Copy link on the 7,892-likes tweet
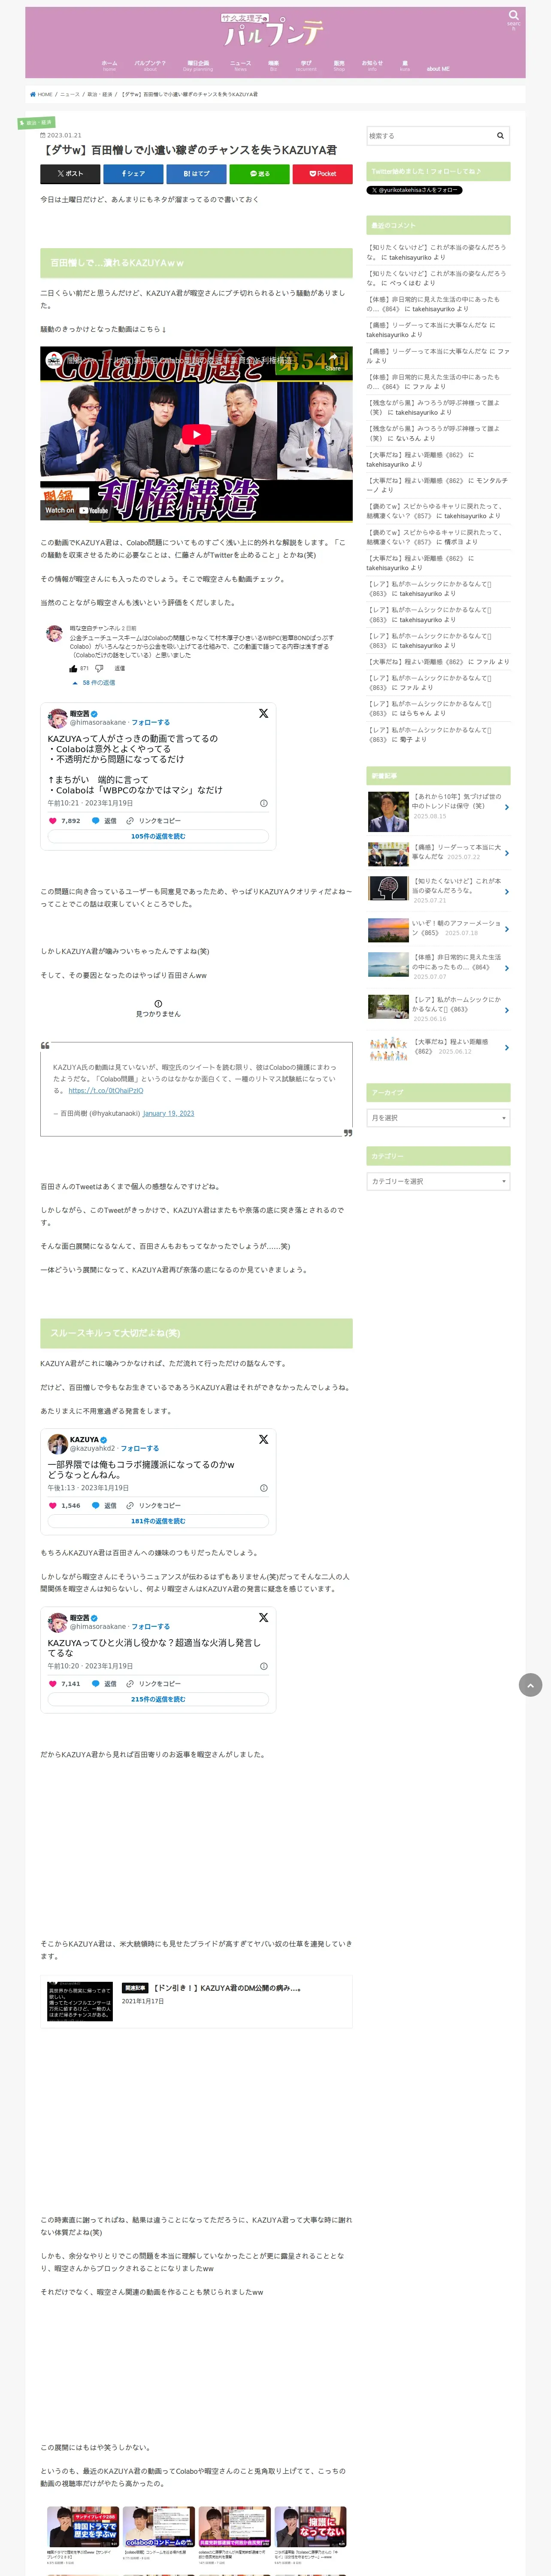The width and height of the screenshot is (551, 2576). 154,820
